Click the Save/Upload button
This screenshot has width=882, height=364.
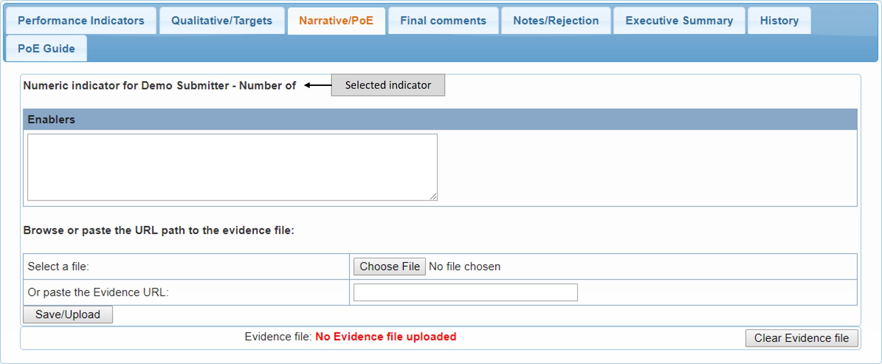click(x=68, y=314)
